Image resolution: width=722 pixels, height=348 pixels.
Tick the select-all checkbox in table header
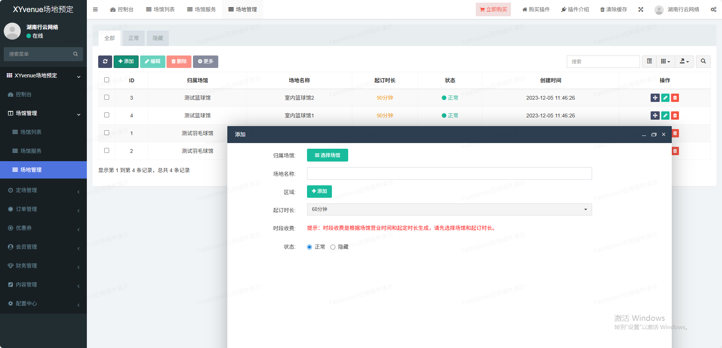coord(106,80)
